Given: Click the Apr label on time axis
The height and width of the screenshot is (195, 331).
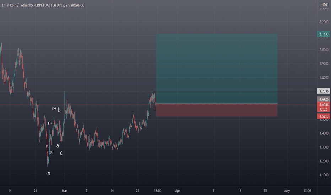Looking at the screenshot, I should [178, 191].
